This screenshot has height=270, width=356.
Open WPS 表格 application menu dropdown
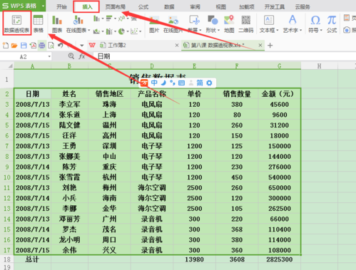43,6
